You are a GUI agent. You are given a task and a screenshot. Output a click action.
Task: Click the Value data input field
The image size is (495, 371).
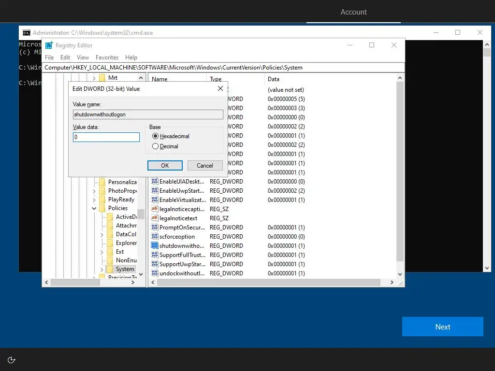coord(106,137)
